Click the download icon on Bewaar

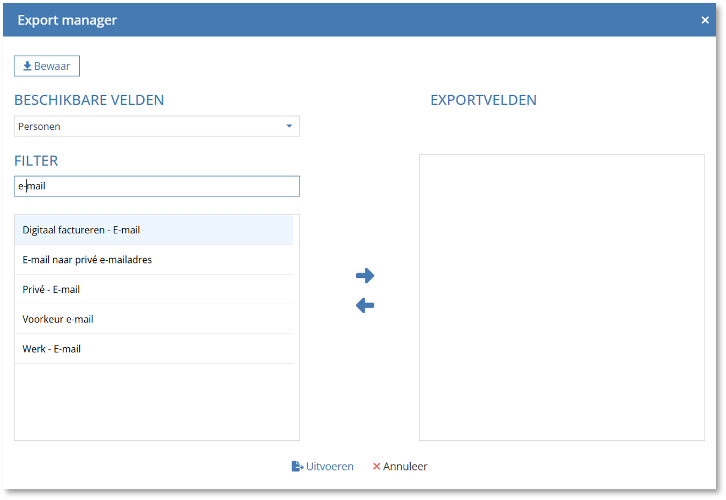tap(27, 66)
